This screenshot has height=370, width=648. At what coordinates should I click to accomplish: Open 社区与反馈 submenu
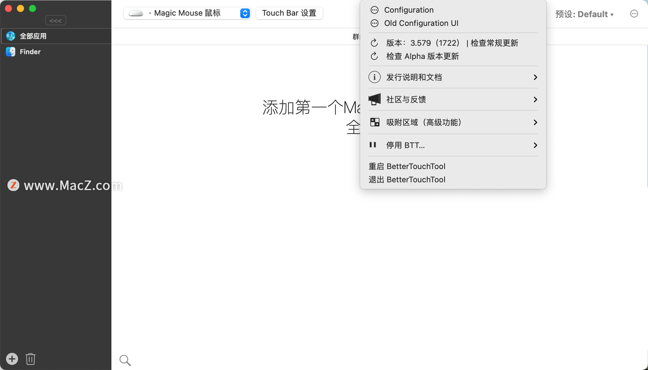coord(453,99)
